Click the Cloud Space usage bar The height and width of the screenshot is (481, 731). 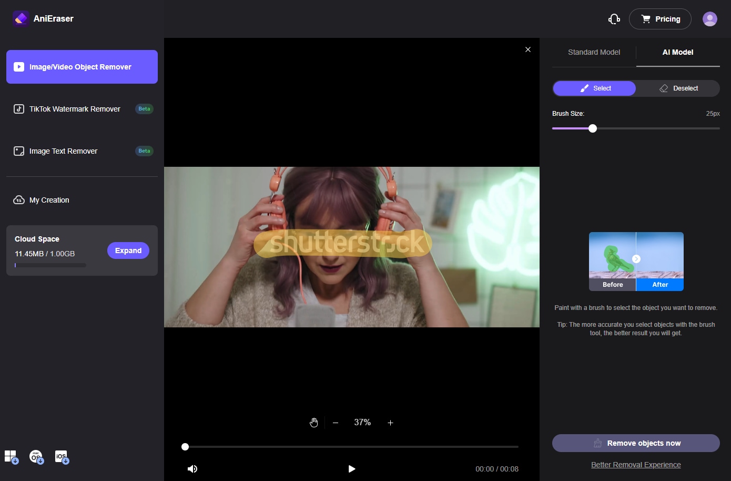(50, 265)
